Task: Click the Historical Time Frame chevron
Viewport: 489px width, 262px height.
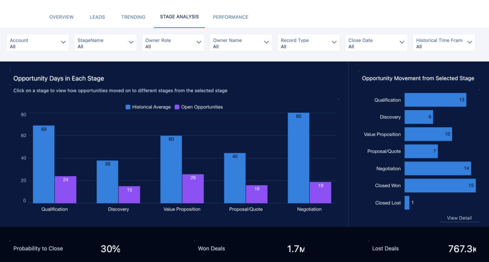Action: point(469,42)
